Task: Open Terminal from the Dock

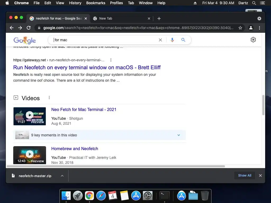Action: click(x=164, y=196)
